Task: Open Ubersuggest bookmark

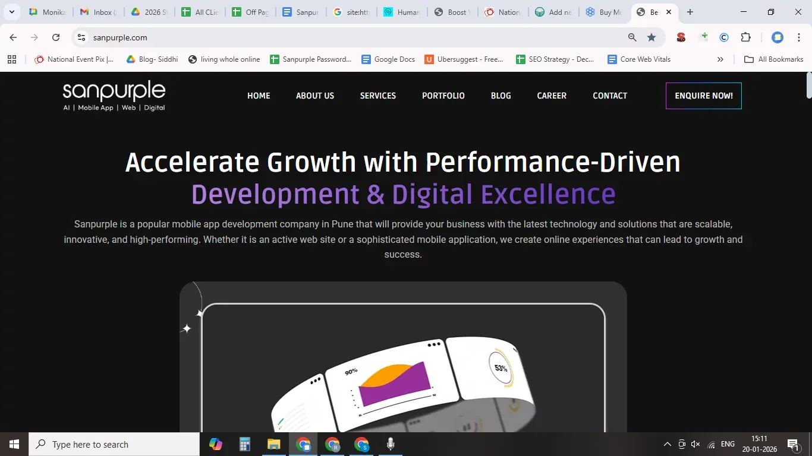Action: click(464, 59)
